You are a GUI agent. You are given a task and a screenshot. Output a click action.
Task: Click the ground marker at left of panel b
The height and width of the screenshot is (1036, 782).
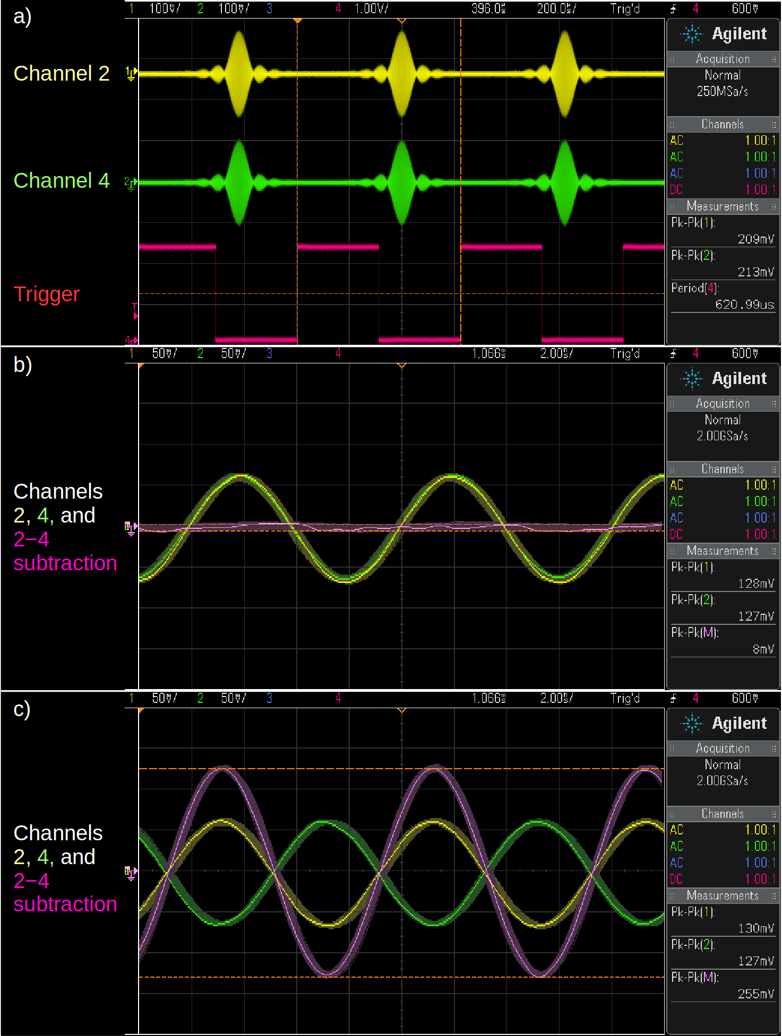[131, 527]
